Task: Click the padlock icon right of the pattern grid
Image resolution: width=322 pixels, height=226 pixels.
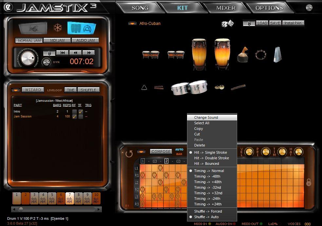Action: click(309, 183)
